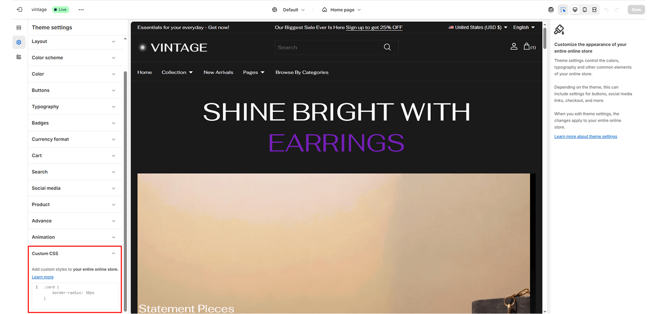The image size is (666, 314).
Task: Click into the Custom CSS code editor
Action: (75, 296)
